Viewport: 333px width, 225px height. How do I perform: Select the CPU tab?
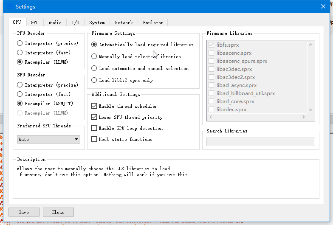[17, 22]
